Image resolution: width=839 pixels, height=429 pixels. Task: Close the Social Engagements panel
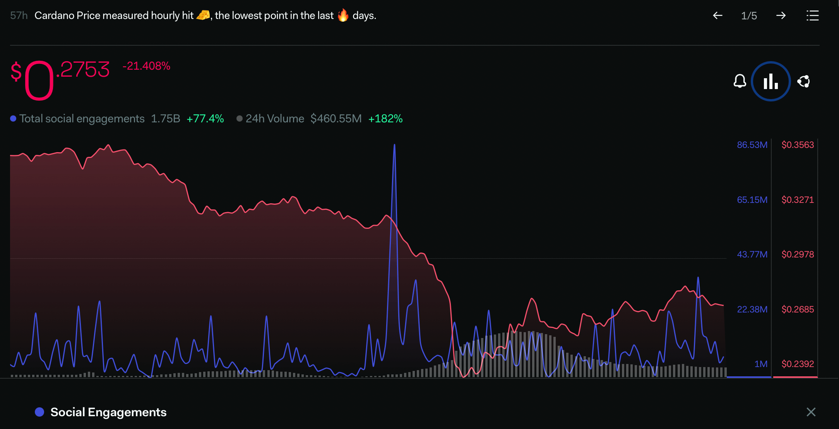[811, 412]
